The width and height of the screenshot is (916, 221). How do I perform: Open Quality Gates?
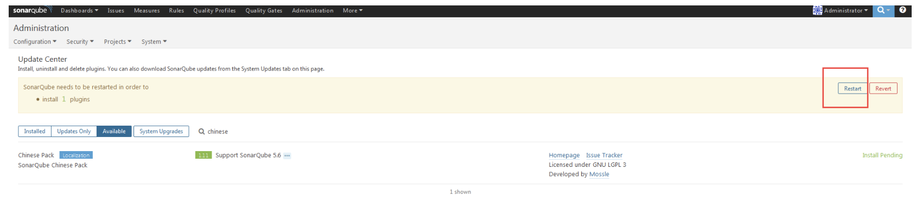pos(264,10)
